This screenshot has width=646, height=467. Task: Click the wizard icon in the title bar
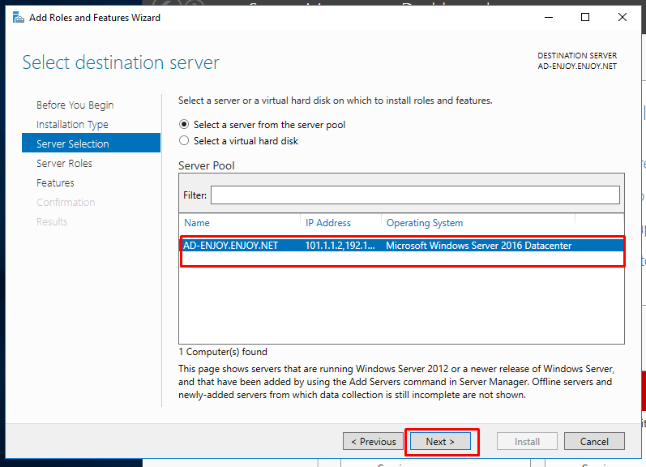point(18,18)
